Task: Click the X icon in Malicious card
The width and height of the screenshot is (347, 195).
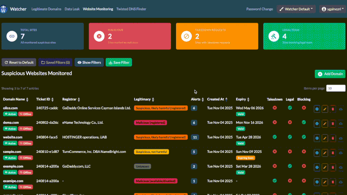Action: point(99,36)
